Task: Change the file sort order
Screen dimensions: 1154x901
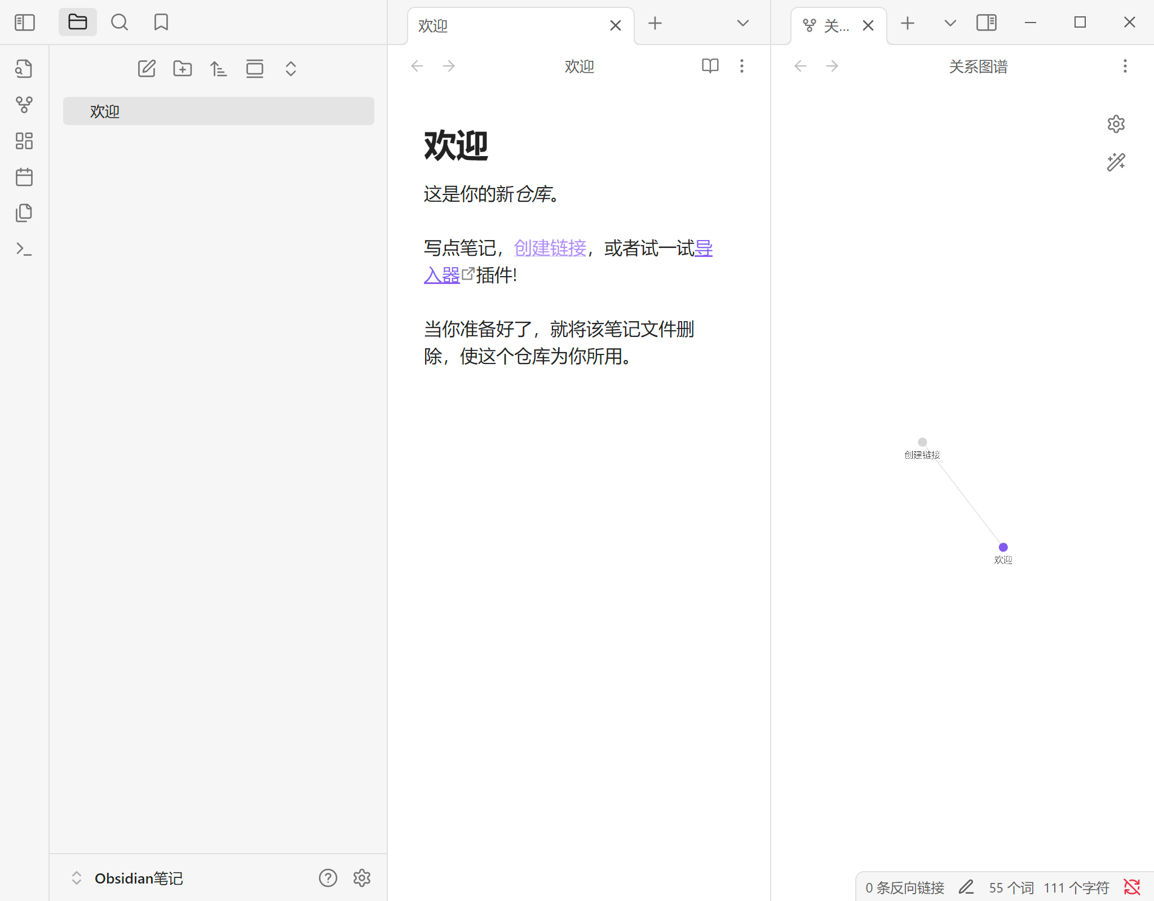Action: coord(219,68)
